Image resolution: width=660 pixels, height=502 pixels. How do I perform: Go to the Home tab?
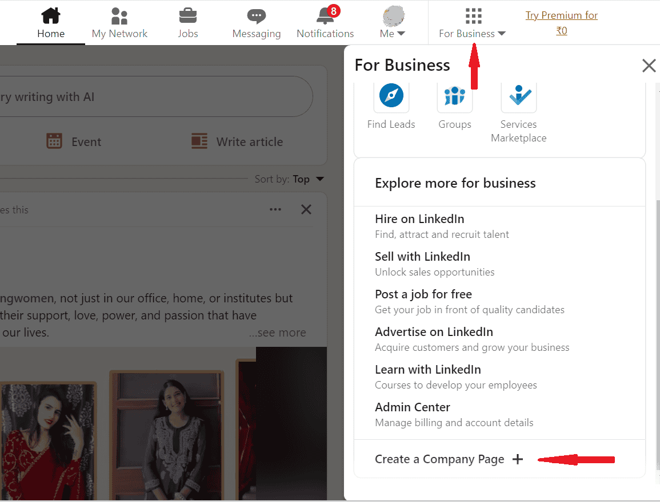click(51, 23)
